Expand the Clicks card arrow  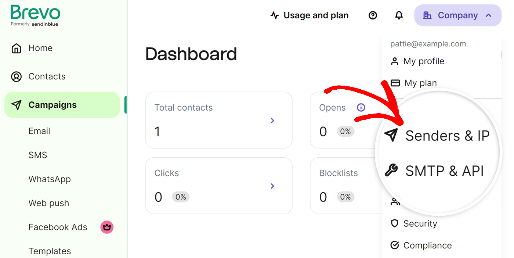(x=272, y=186)
